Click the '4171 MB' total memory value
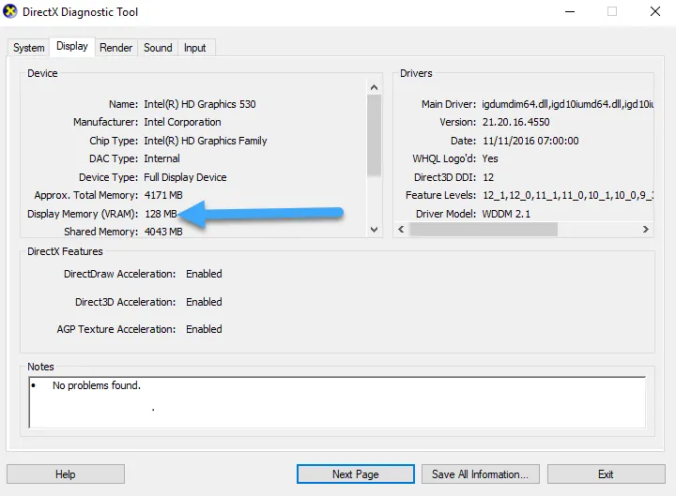Viewport: 676px width, 496px height. click(x=163, y=195)
